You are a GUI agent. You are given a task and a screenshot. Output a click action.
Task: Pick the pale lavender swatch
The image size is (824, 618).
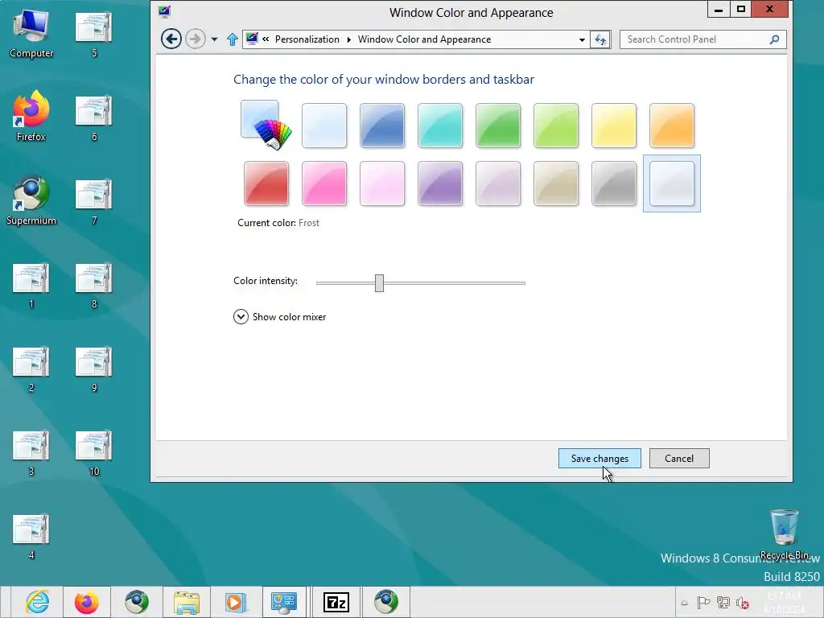497,183
